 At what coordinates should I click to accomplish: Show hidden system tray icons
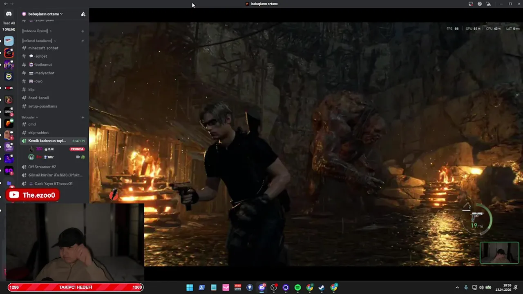pyautogui.click(x=457, y=287)
